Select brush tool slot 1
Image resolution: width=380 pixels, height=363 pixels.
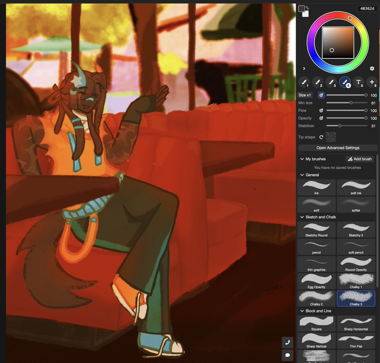(x=304, y=82)
